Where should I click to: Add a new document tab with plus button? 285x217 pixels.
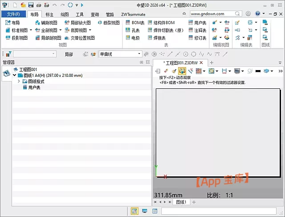coord(212,63)
